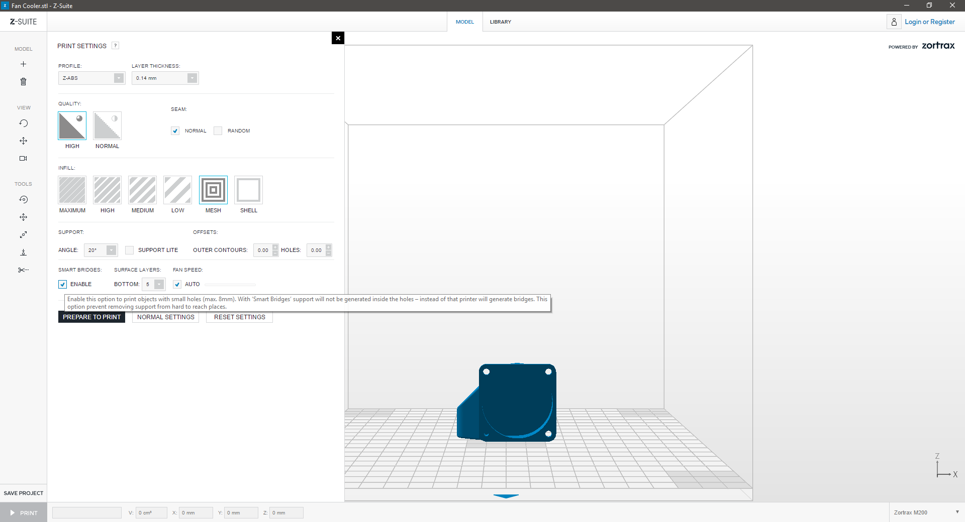The height and width of the screenshot is (522, 965).
Task: Click the add model plus icon
Action: tap(23, 64)
